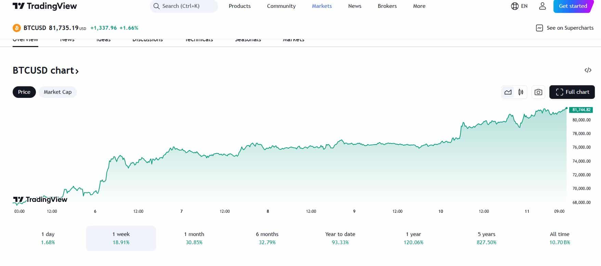Viewport: 601px width, 266px height.
Task: Switch to the Technicals tab
Action: [x=199, y=40]
